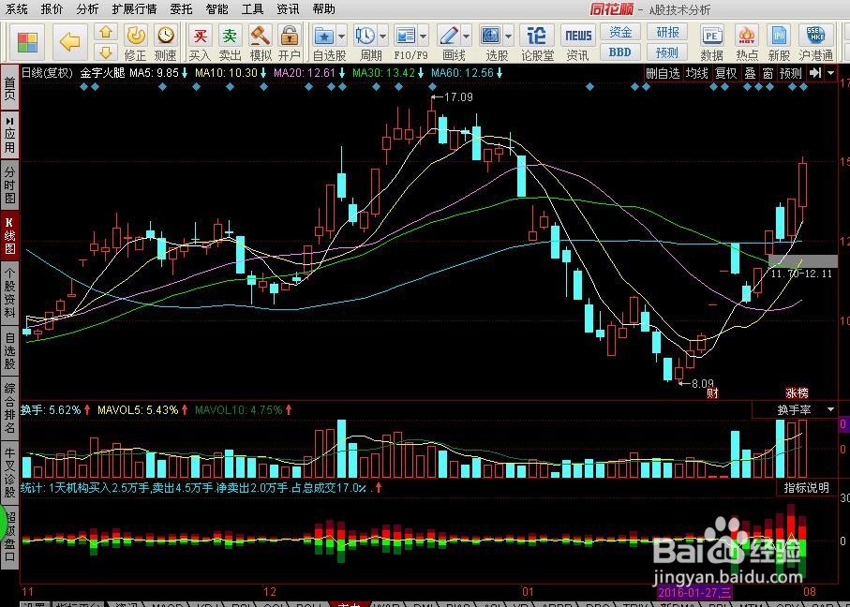Open the 分析 menu

[x=87, y=8]
